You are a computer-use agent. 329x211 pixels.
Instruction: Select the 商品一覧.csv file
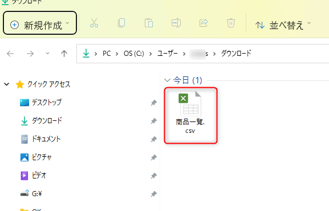point(190,115)
